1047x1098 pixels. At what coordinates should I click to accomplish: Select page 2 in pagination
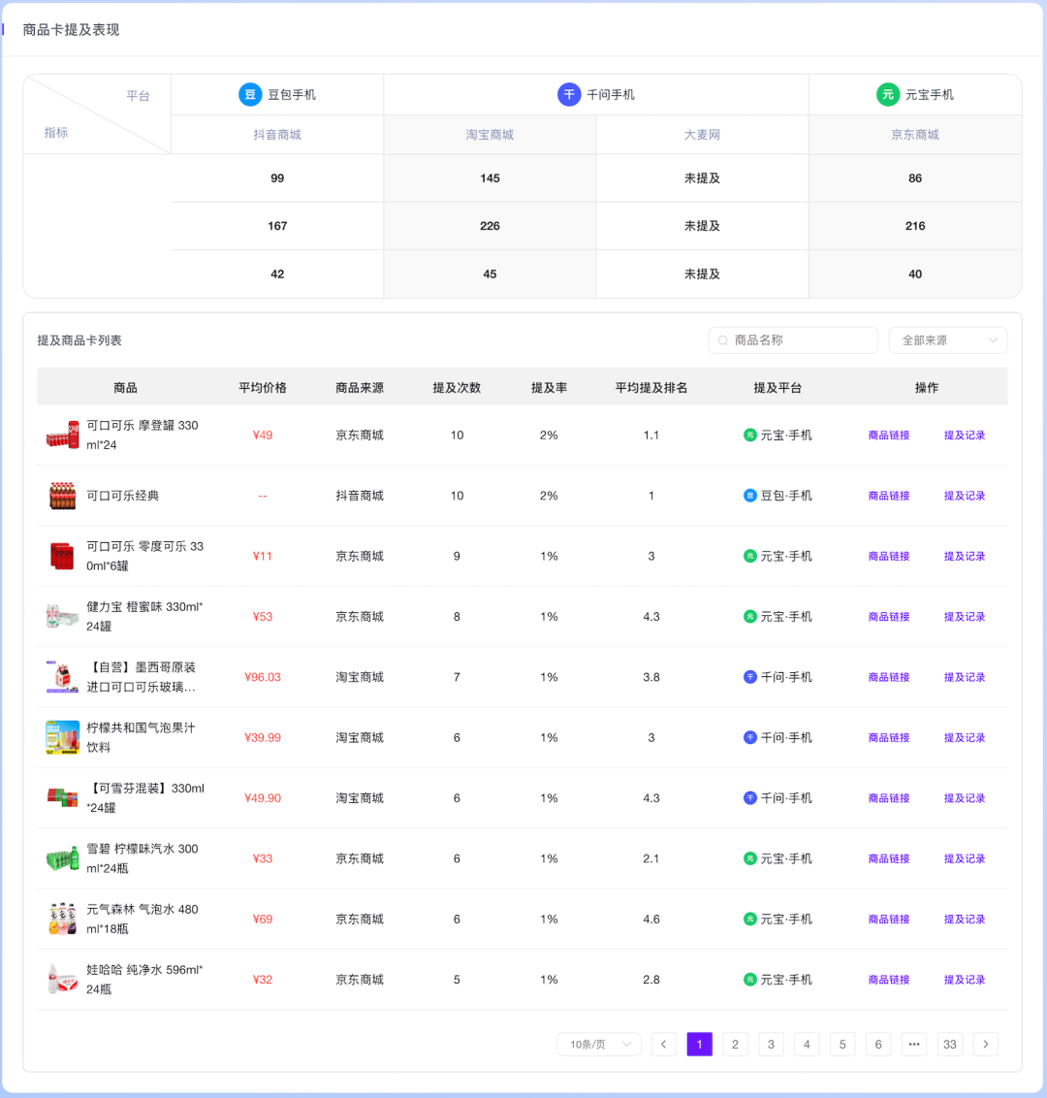point(735,1044)
